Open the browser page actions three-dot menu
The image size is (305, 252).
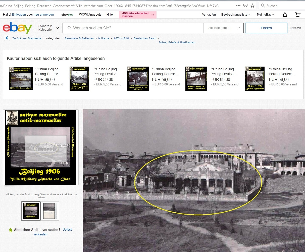(238, 6)
